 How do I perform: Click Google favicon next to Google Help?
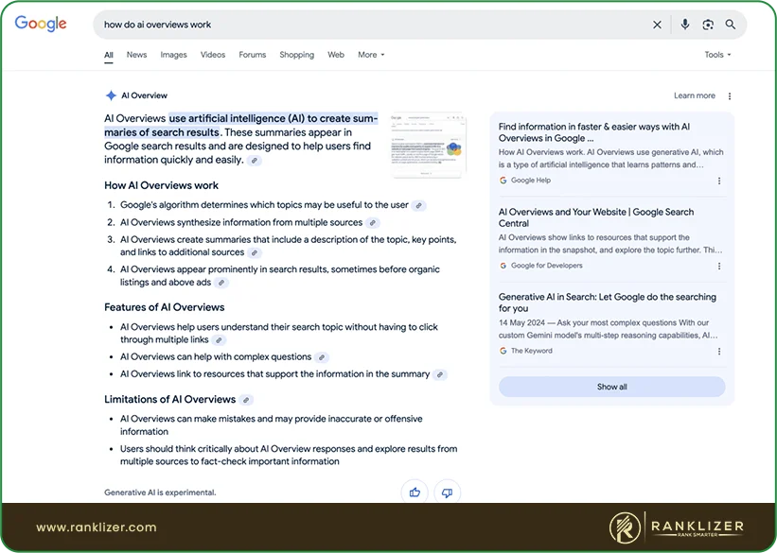(x=503, y=181)
